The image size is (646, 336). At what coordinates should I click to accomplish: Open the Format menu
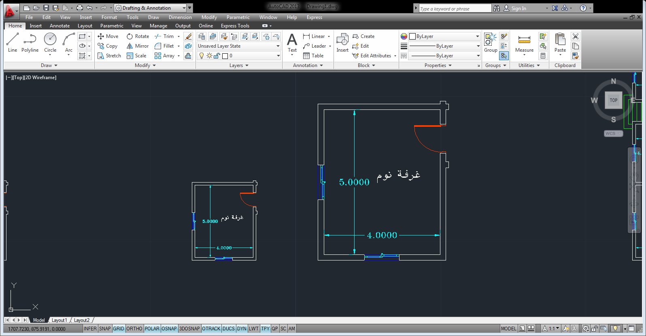click(x=109, y=17)
